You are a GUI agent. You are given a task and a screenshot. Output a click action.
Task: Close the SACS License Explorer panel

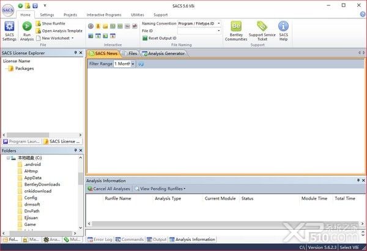(81, 53)
